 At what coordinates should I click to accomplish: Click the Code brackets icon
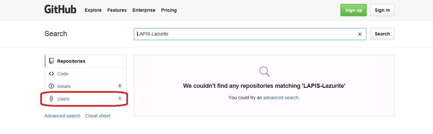click(x=51, y=74)
